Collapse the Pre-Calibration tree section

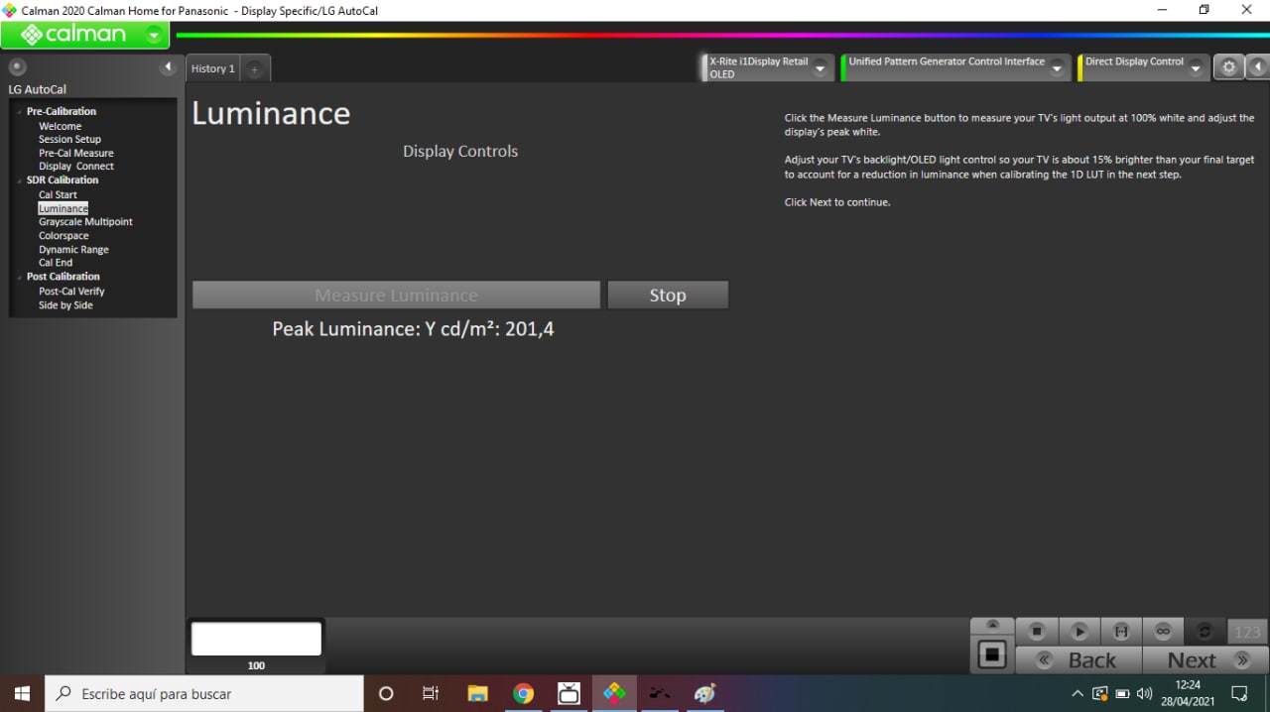click(19, 112)
